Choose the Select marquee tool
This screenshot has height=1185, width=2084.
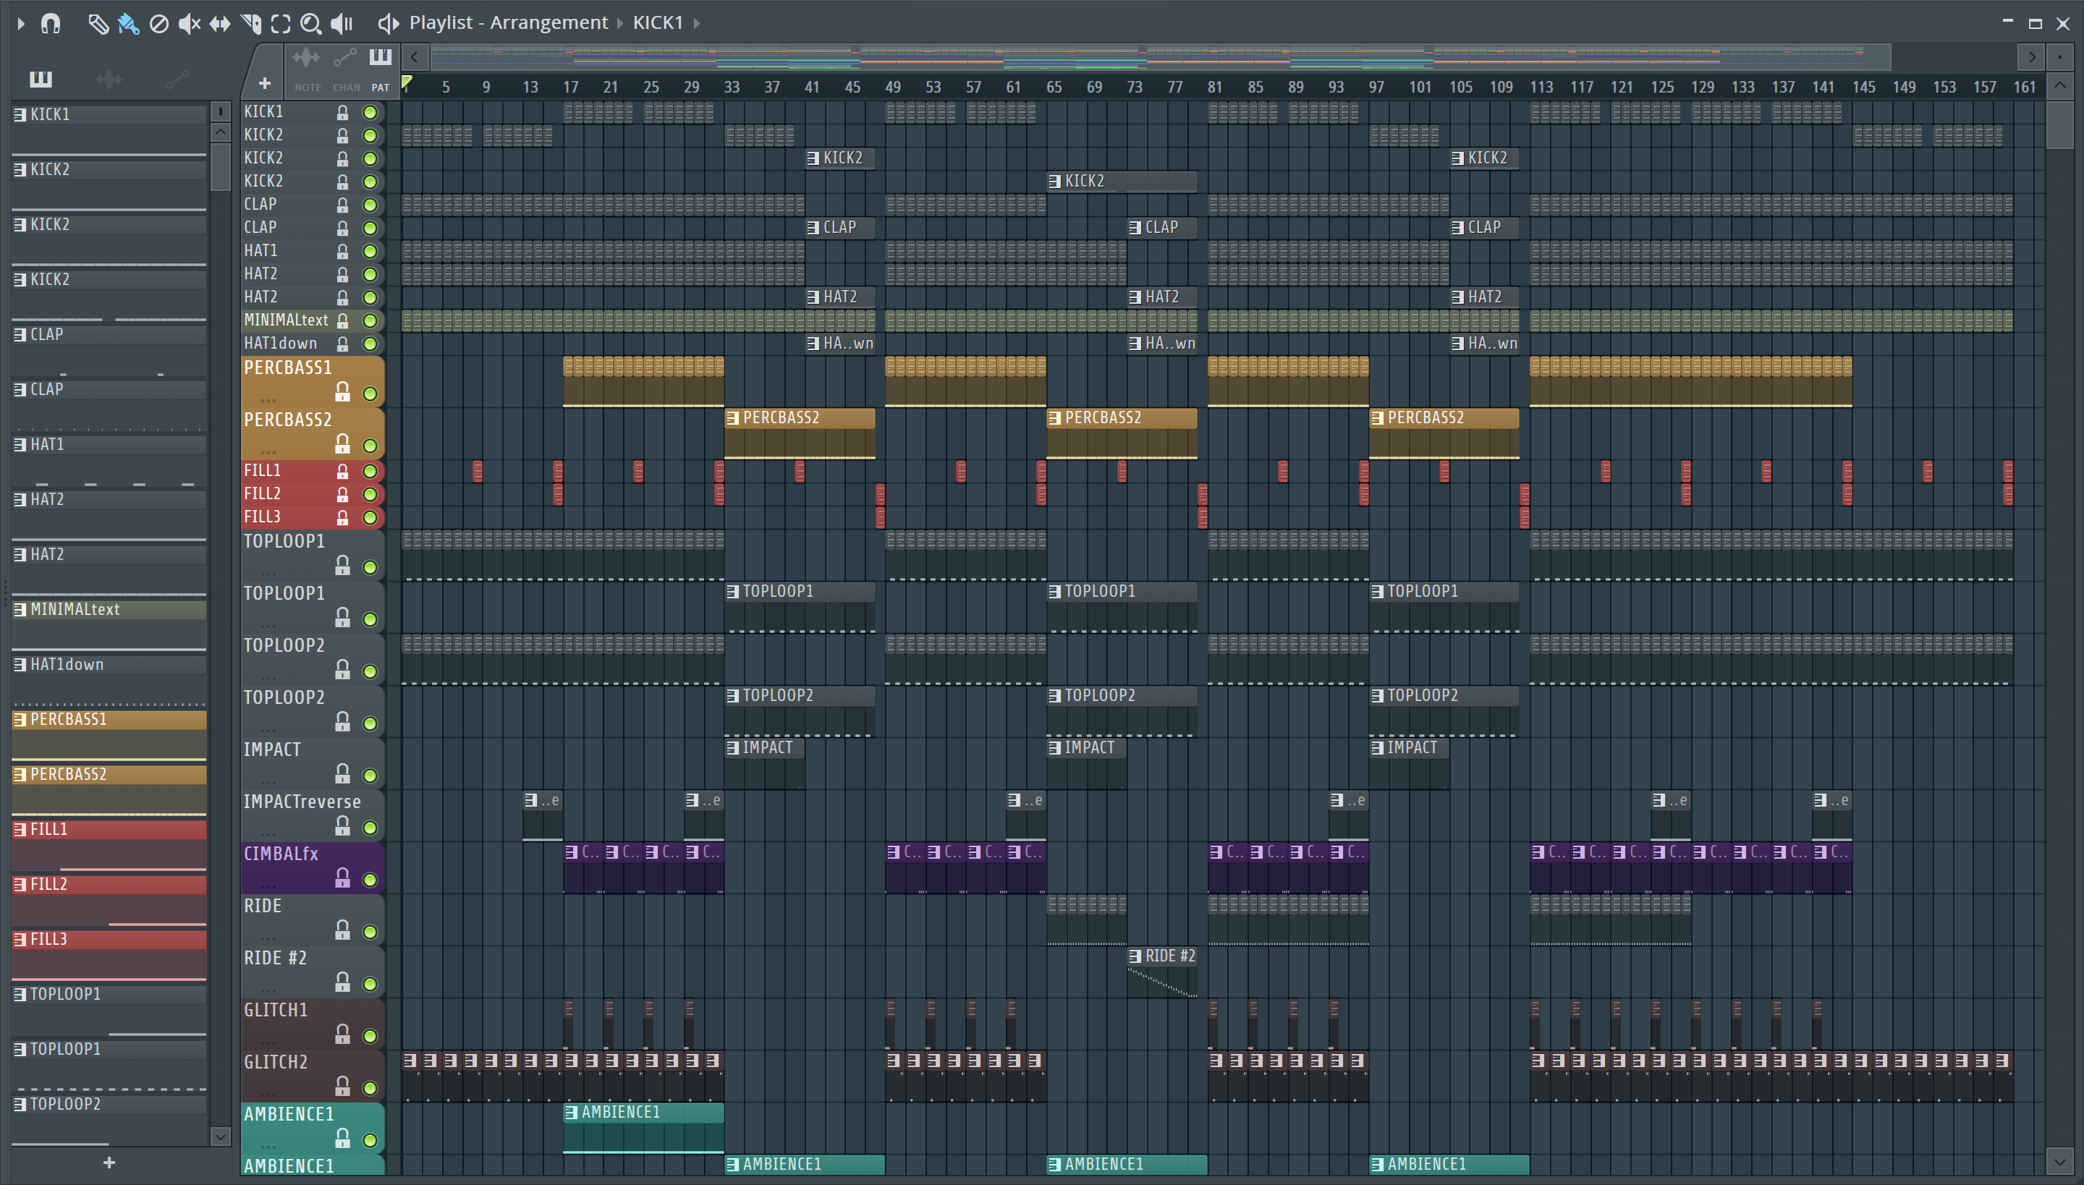(x=281, y=24)
